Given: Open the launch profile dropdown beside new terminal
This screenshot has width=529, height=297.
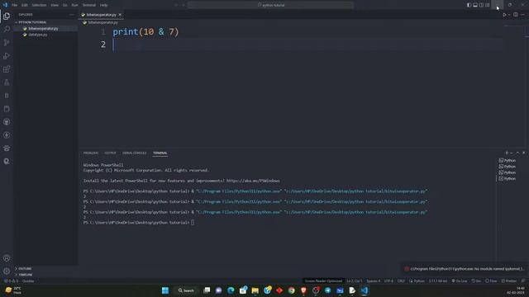Looking at the screenshot, I should pyautogui.click(x=511, y=153).
